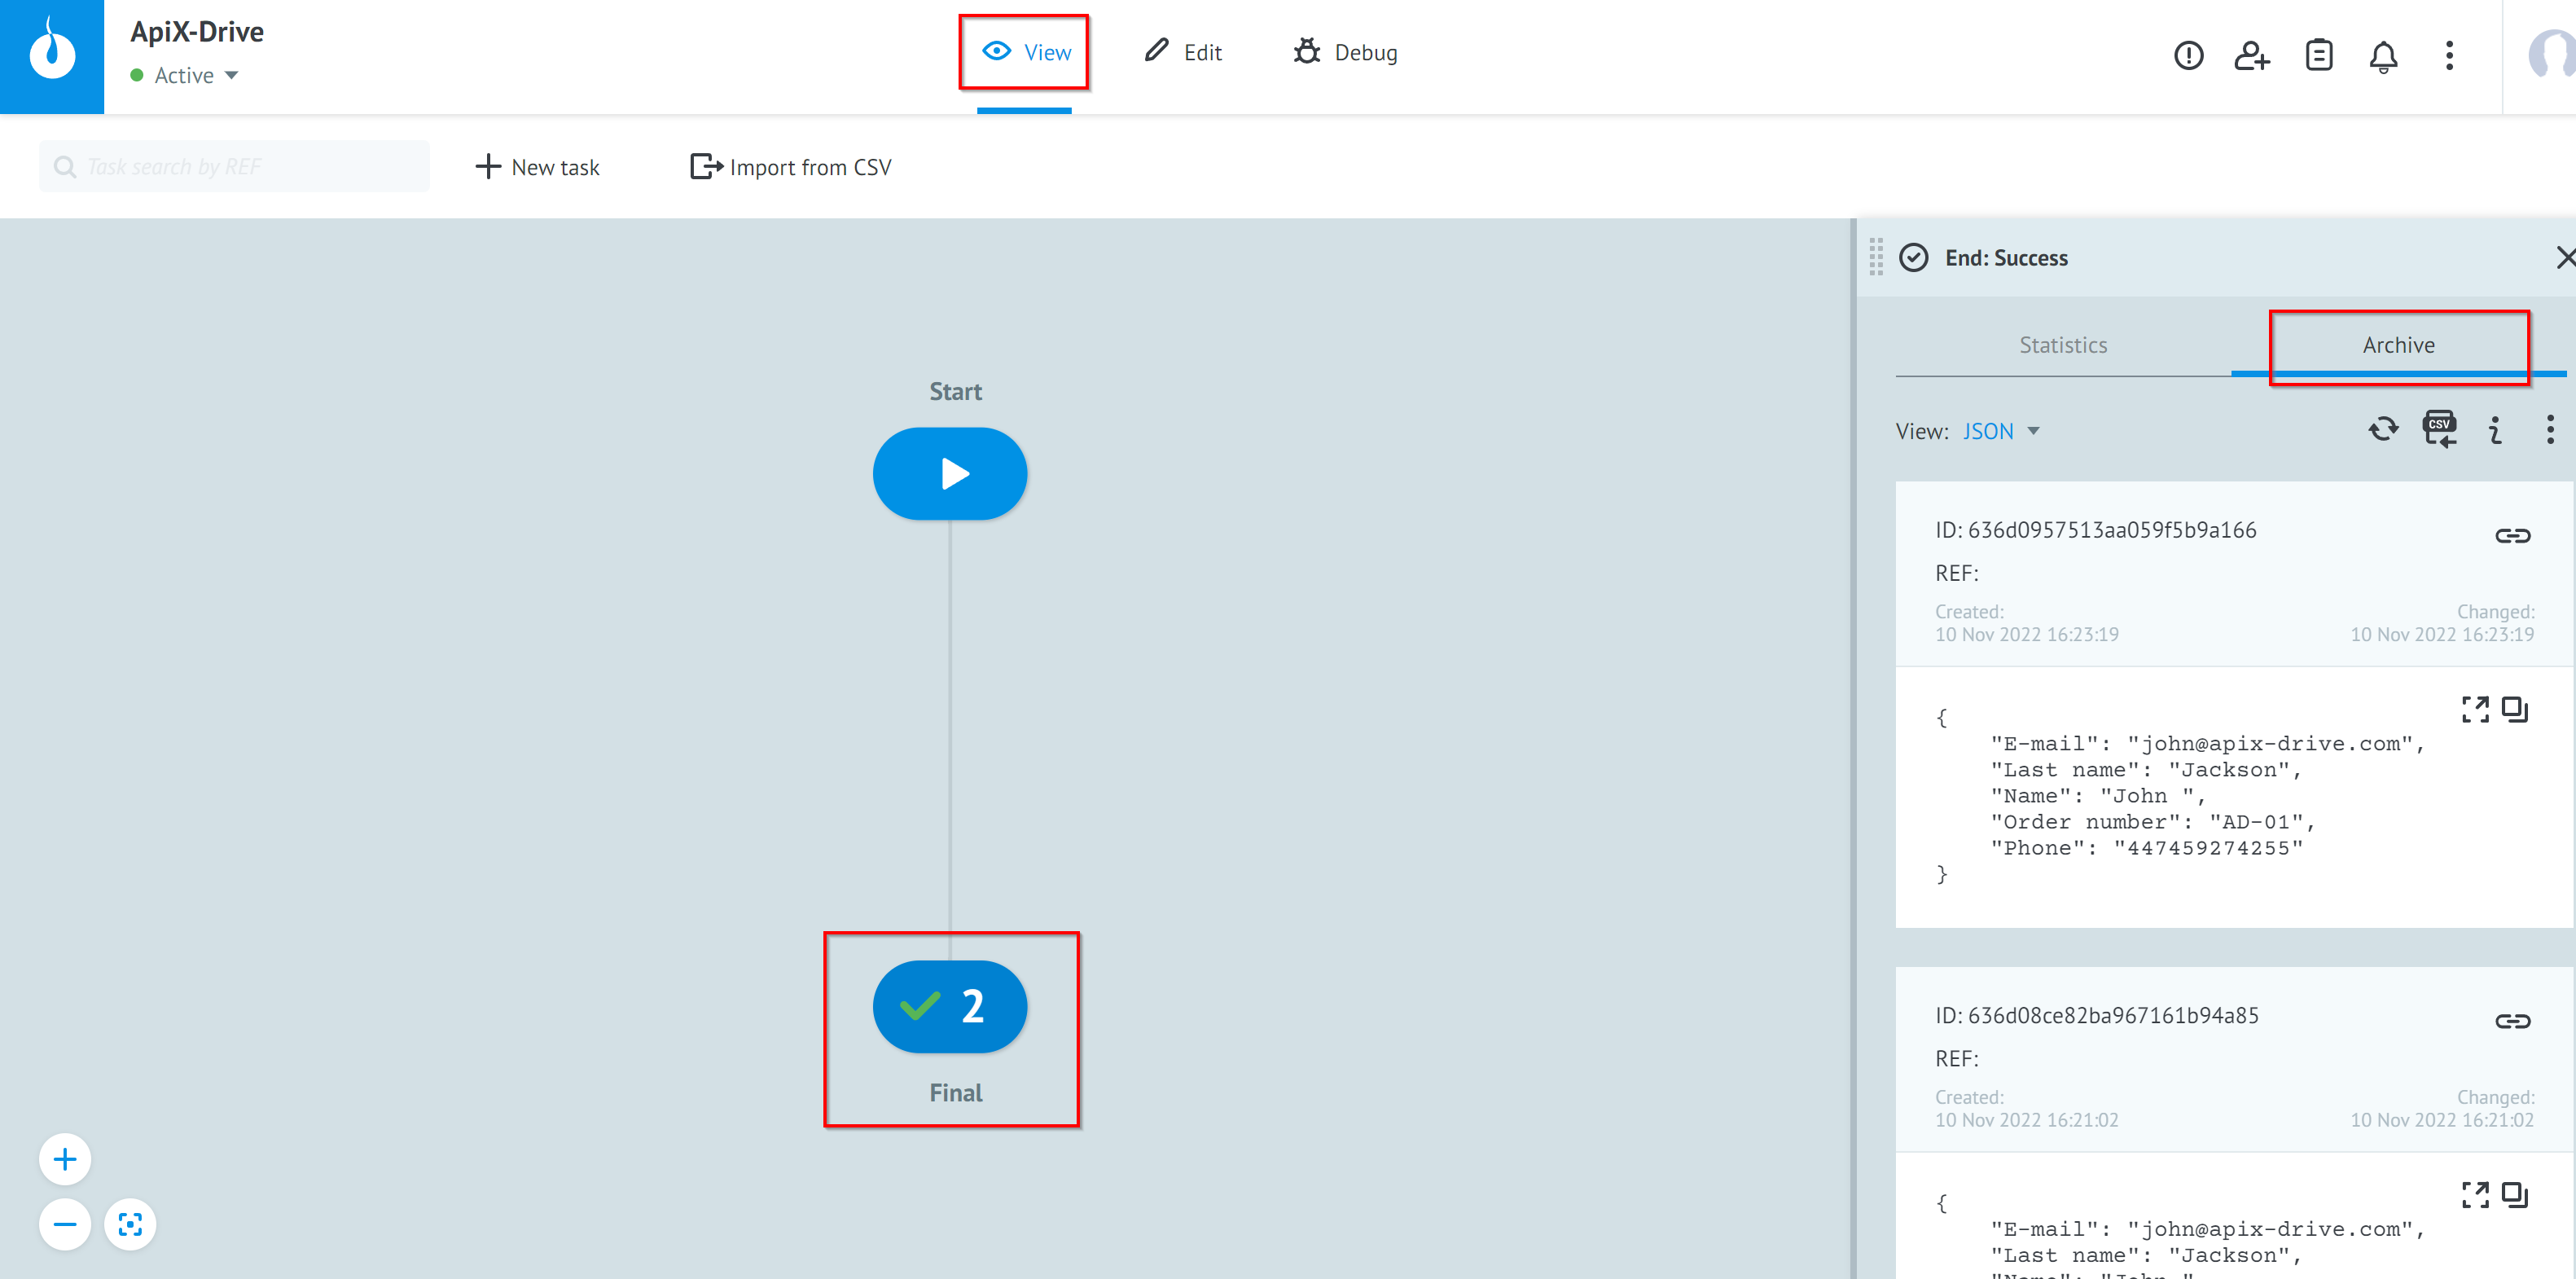The height and width of the screenshot is (1279, 2576).
Task: Copy link for task 636d0957513aa059f5b9a166
Action: pyautogui.click(x=2513, y=536)
